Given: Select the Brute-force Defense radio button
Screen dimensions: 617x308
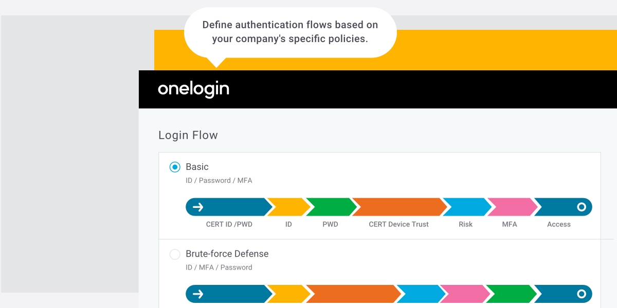Looking at the screenshot, I should (175, 254).
